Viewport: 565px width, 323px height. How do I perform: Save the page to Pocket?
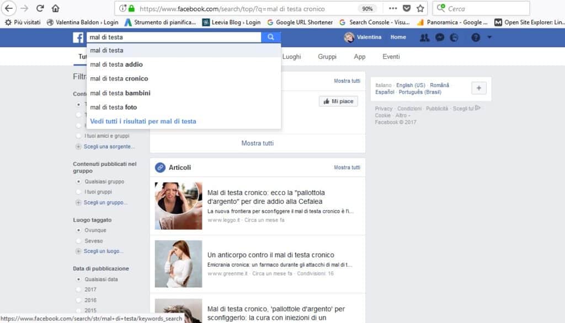[407, 8]
